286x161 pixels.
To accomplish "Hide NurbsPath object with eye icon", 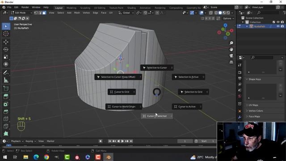I will tap(278, 26).
